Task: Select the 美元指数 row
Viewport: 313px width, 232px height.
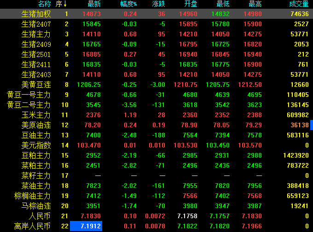Action: point(156,145)
